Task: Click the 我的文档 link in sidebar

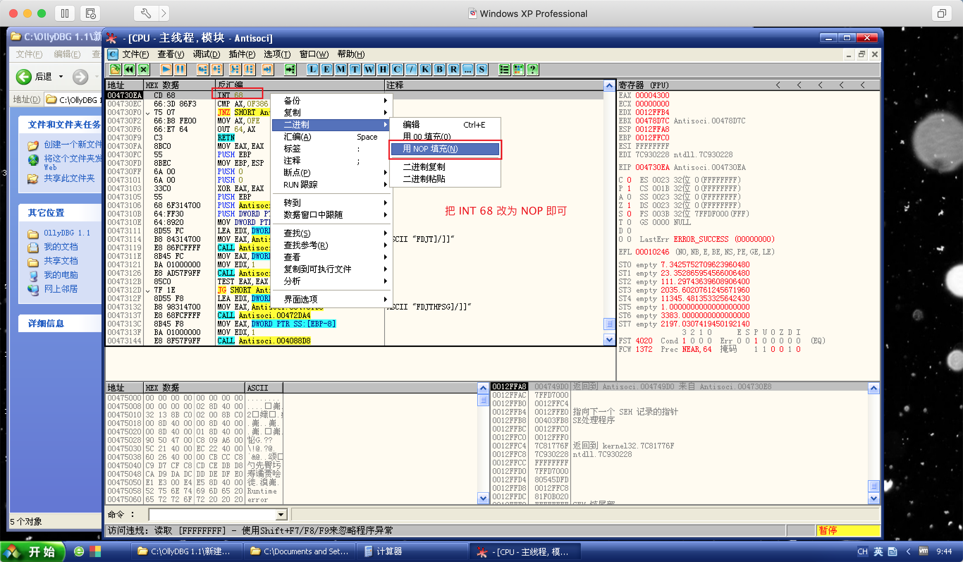Action: coord(60,247)
